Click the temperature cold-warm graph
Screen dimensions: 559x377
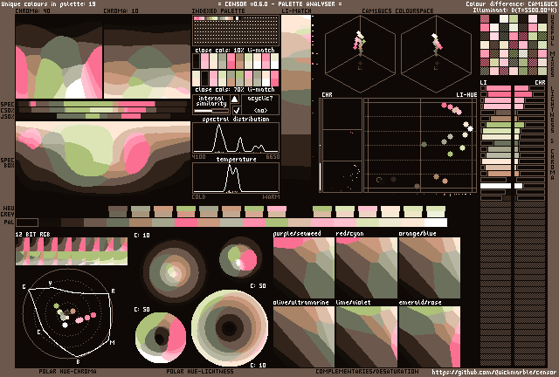(x=236, y=177)
